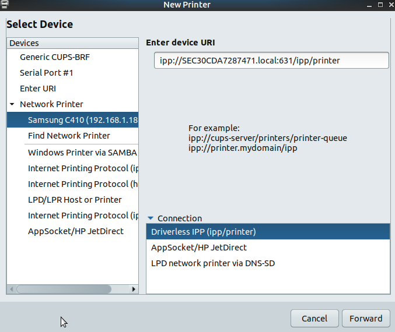
Task: Choose Enter URI in device list
Action: (38, 89)
